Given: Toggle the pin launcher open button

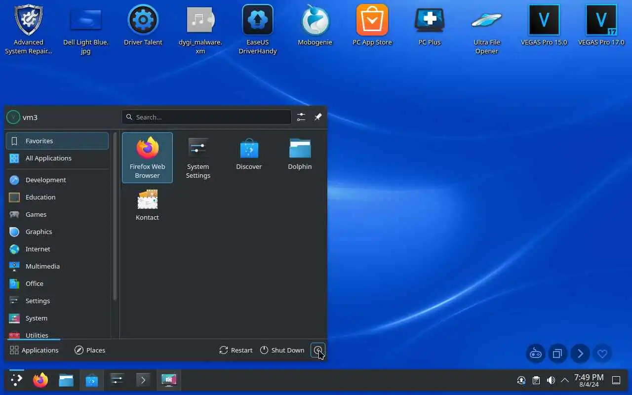Looking at the screenshot, I should point(318,117).
